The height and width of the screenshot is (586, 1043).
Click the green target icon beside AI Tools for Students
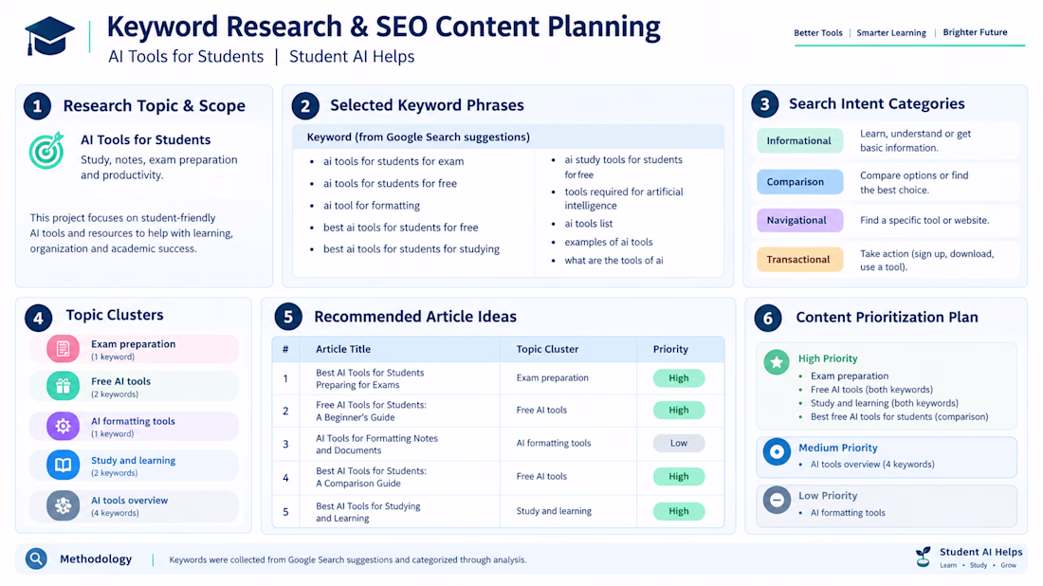pos(46,151)
